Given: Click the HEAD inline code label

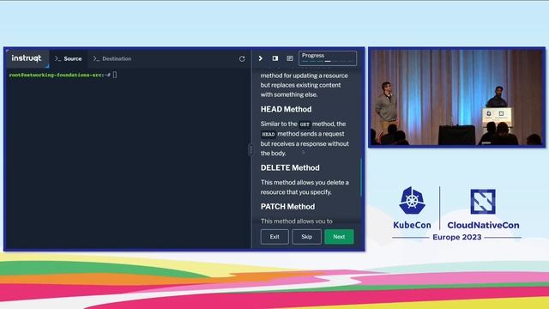Looking at the screenshot, I should click(x=268, y=134).
